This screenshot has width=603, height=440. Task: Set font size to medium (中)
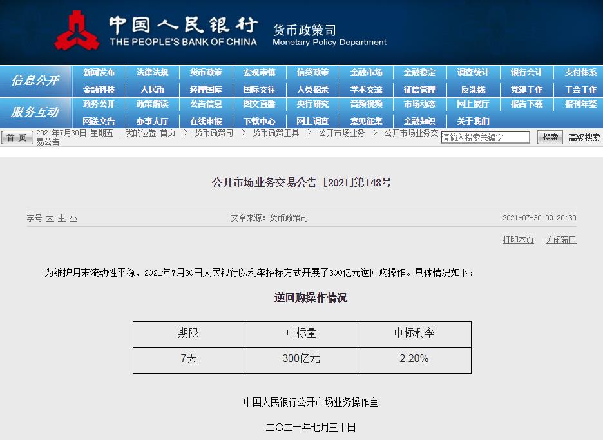click(62, 218)
